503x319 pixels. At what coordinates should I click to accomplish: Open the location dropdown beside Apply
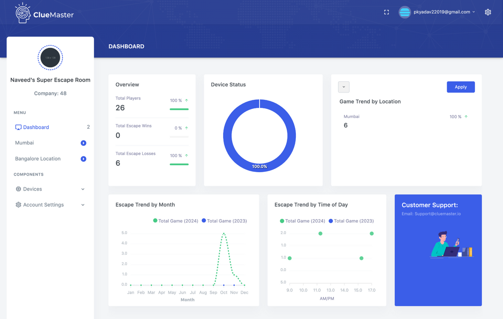(344, 87)
